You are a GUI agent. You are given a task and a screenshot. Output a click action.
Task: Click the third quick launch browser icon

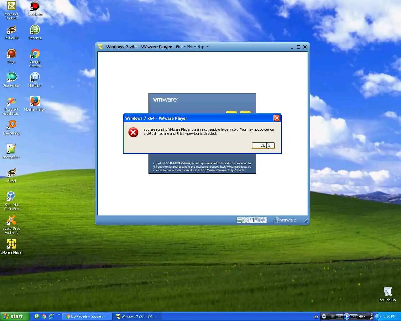pos(51,316)
